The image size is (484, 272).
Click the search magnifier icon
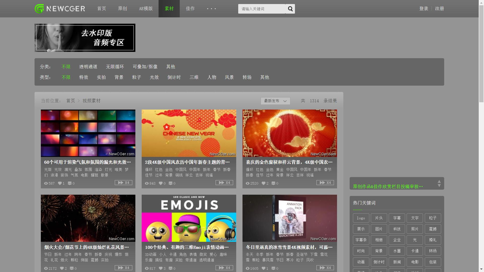point(290,9)
